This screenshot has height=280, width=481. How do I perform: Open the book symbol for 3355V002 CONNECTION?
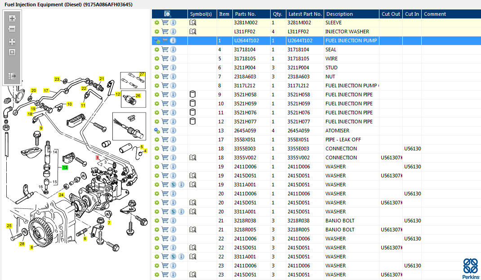point(193,158)
